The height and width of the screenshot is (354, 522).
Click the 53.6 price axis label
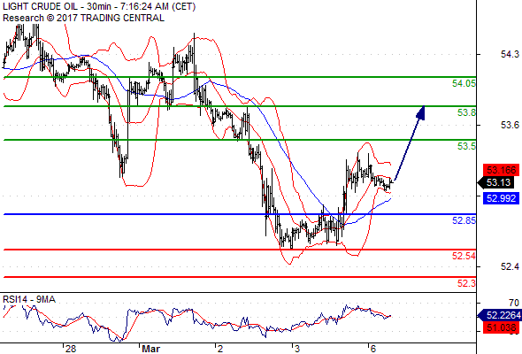pyautogui.click(x=510, y=125)
